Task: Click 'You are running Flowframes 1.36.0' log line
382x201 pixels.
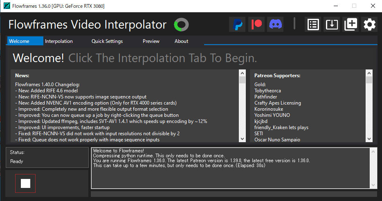Action: [x=202, y=161]
